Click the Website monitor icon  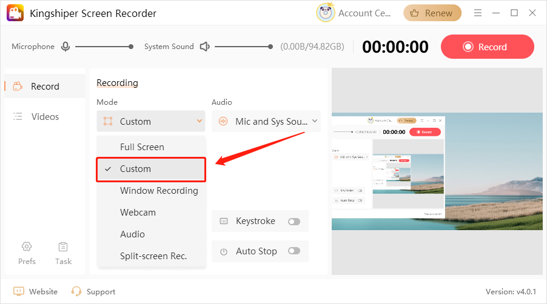[x=18, y=291]
